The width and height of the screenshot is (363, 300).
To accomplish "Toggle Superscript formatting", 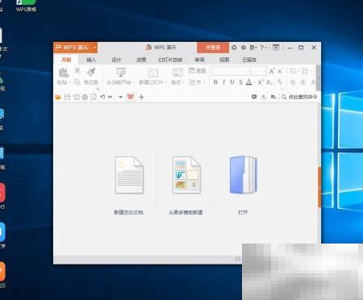I will pyautogui.click(x=261, y=82).
